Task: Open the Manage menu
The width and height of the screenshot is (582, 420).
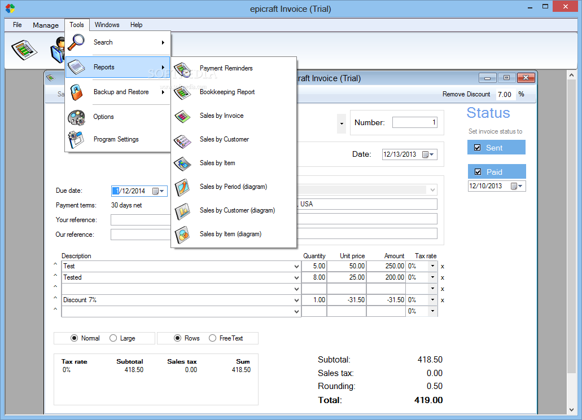Action: (46, 25)
